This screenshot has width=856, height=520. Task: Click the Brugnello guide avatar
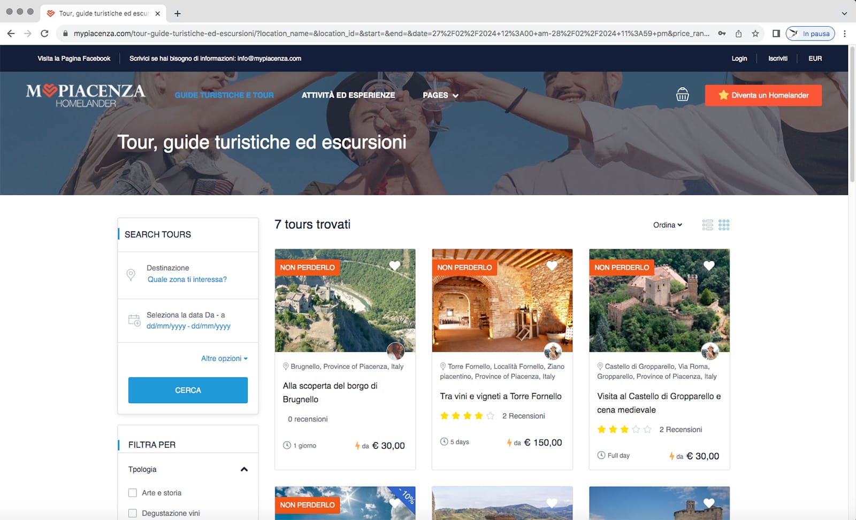coord(396,351)
